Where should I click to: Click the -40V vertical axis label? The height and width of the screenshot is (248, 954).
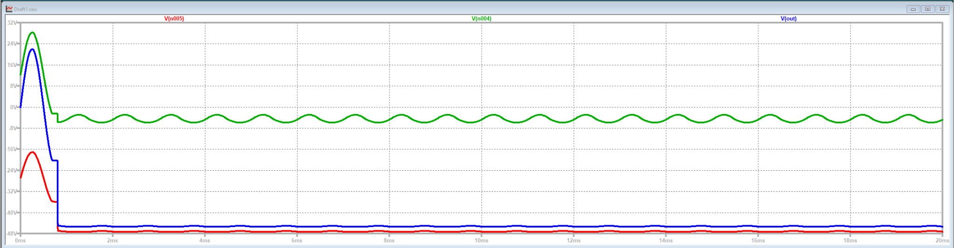pos(12,213)
